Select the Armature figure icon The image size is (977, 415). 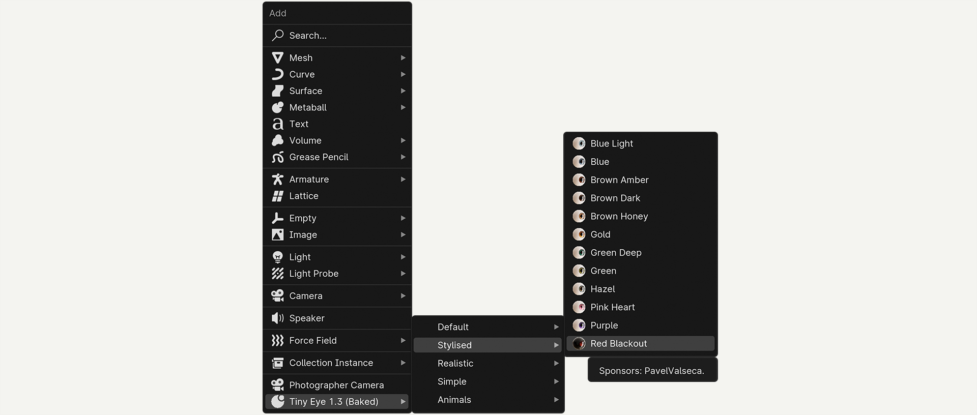point(277,180)
